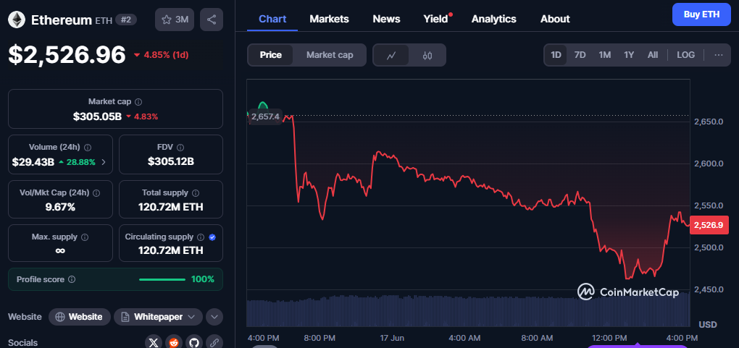Open the About tab

(x=555, y=19)
